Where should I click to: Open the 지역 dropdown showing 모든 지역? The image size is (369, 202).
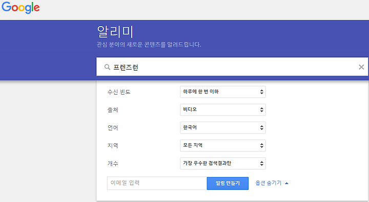223,145
